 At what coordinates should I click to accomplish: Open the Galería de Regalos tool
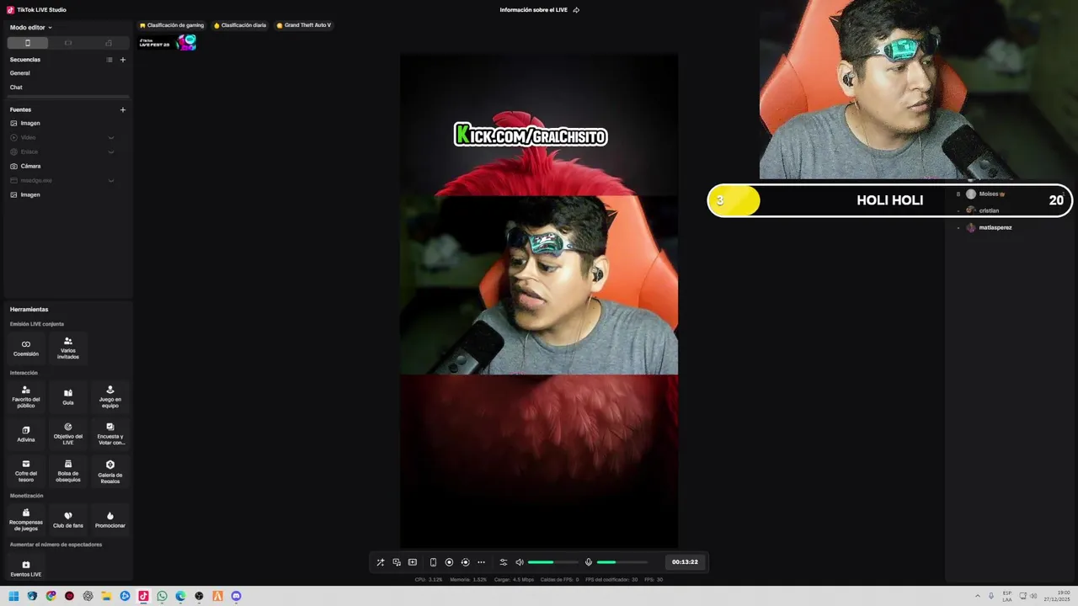110,470
